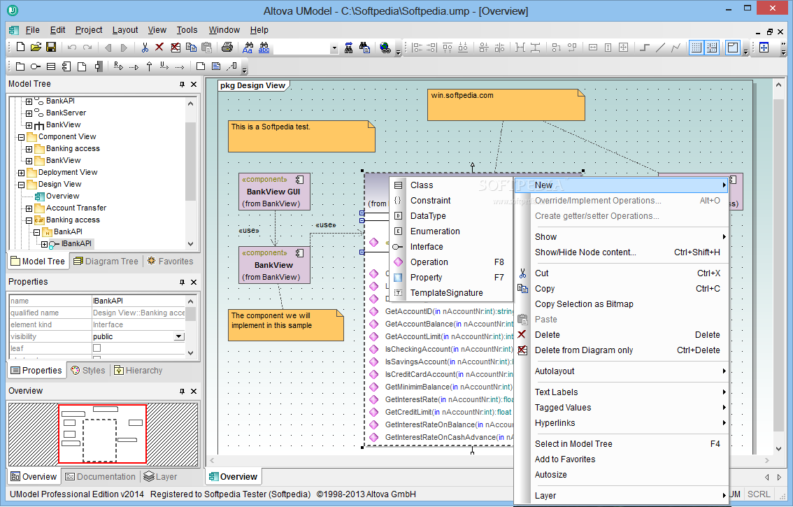Expand the Account Transfer tree node
The width and height of the screenshot is (793, 507).
[x=29, y=208]
